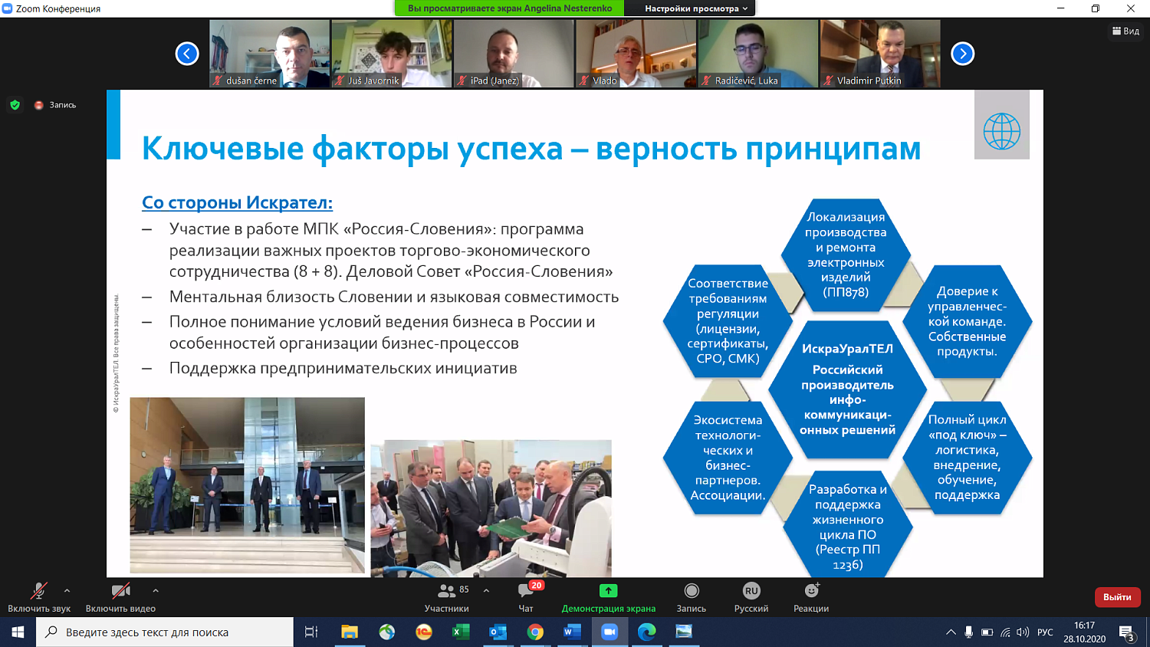Click the red Запись recording indicator
The height and width of the screenshot is (647, 1150).
(x=55, y=105)
